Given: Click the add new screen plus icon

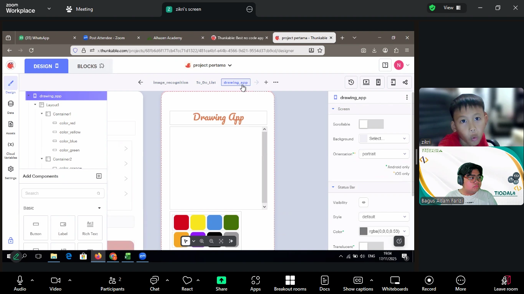Looking at the screenshot, I should pyautogui.click(x=266, y=82).
